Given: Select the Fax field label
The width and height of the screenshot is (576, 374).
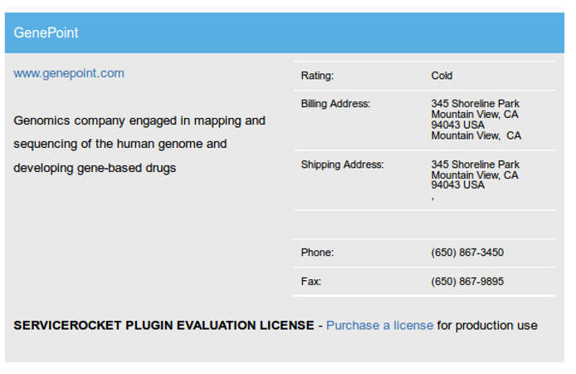Looking at the screenshot, I should pyautogui.click(x=310, y=282).
